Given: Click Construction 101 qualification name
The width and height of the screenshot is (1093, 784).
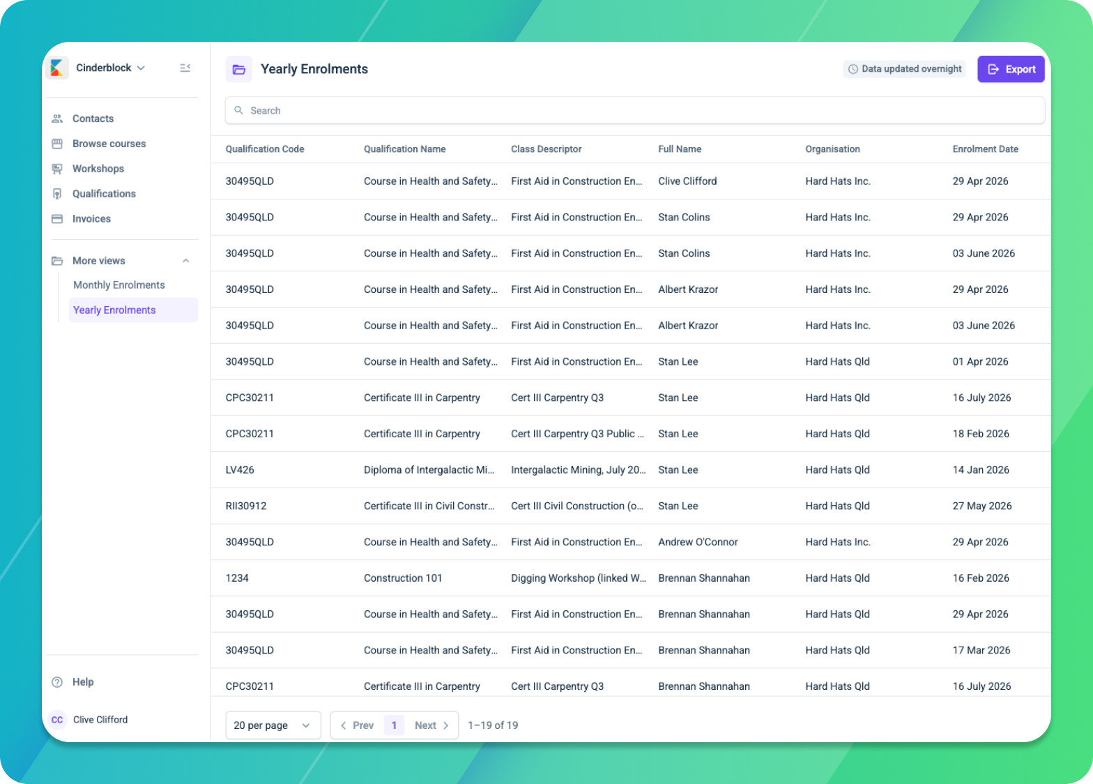Looking at the screenshot, I should tap(403, 578).
